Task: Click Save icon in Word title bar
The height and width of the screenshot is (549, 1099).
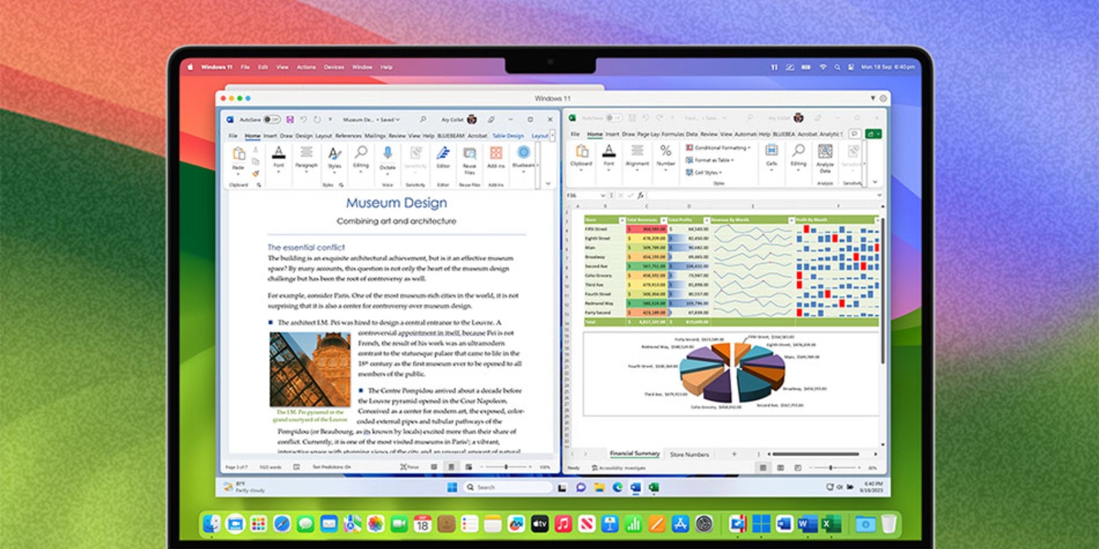Action: (x=290, y=119)
